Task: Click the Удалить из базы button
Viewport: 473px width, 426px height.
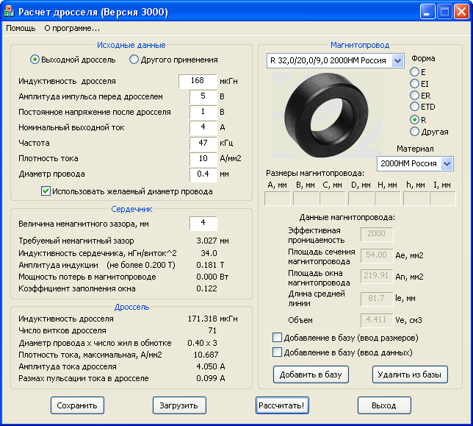Action: pyautogui.click(x=410, y=374)
